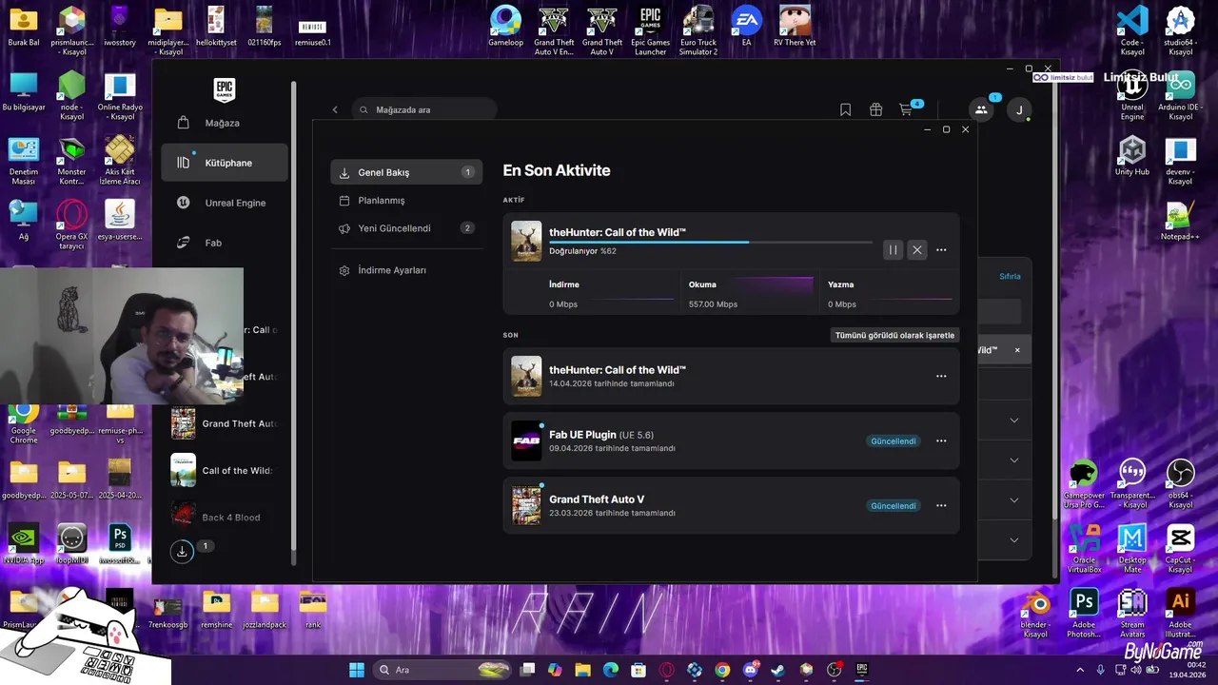Click Tümünü görüldü olarak işaretle button
Image resolution: width=1218 pixels, height=685 pixels.
tap(894, 335)
